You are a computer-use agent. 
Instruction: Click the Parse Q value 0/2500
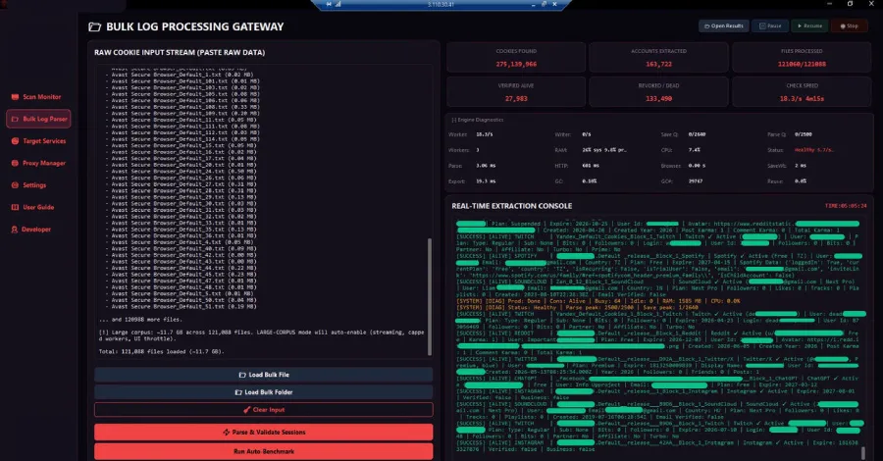[x=803, y=134]
